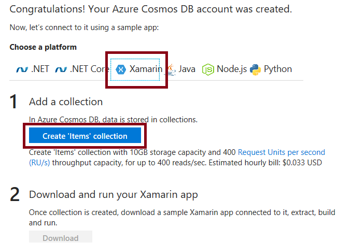Select the Node.js platform label
This screenshot has height=243, width=337.
pyautogui.click(x=232, y=69)
